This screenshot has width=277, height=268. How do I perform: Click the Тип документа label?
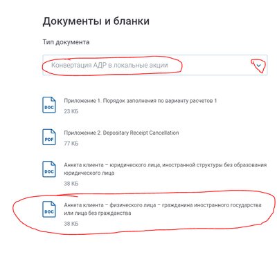pyautogui.click(x=66, y=42)
